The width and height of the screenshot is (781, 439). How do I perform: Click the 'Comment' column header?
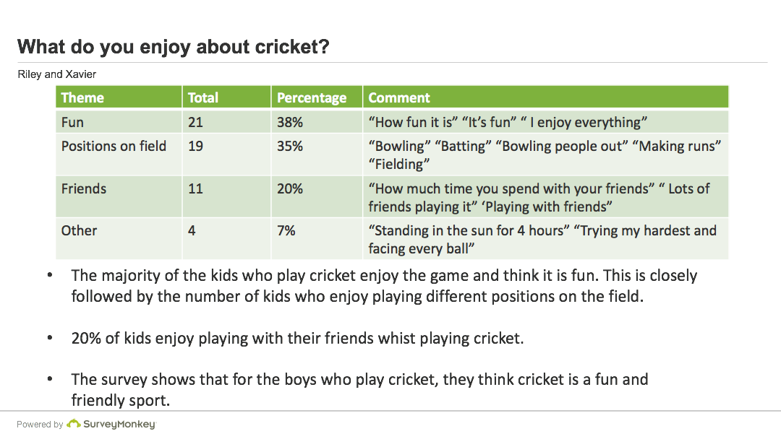[x=399, y=97]
